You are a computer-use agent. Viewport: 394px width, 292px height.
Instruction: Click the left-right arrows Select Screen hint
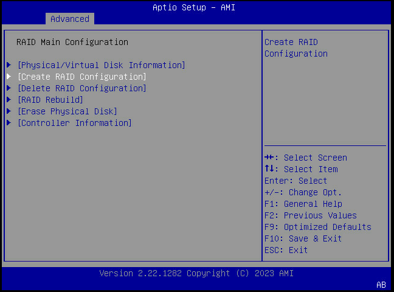[305, 158]
